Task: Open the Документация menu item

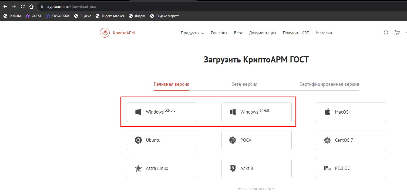Action: (x=263, y=33)
